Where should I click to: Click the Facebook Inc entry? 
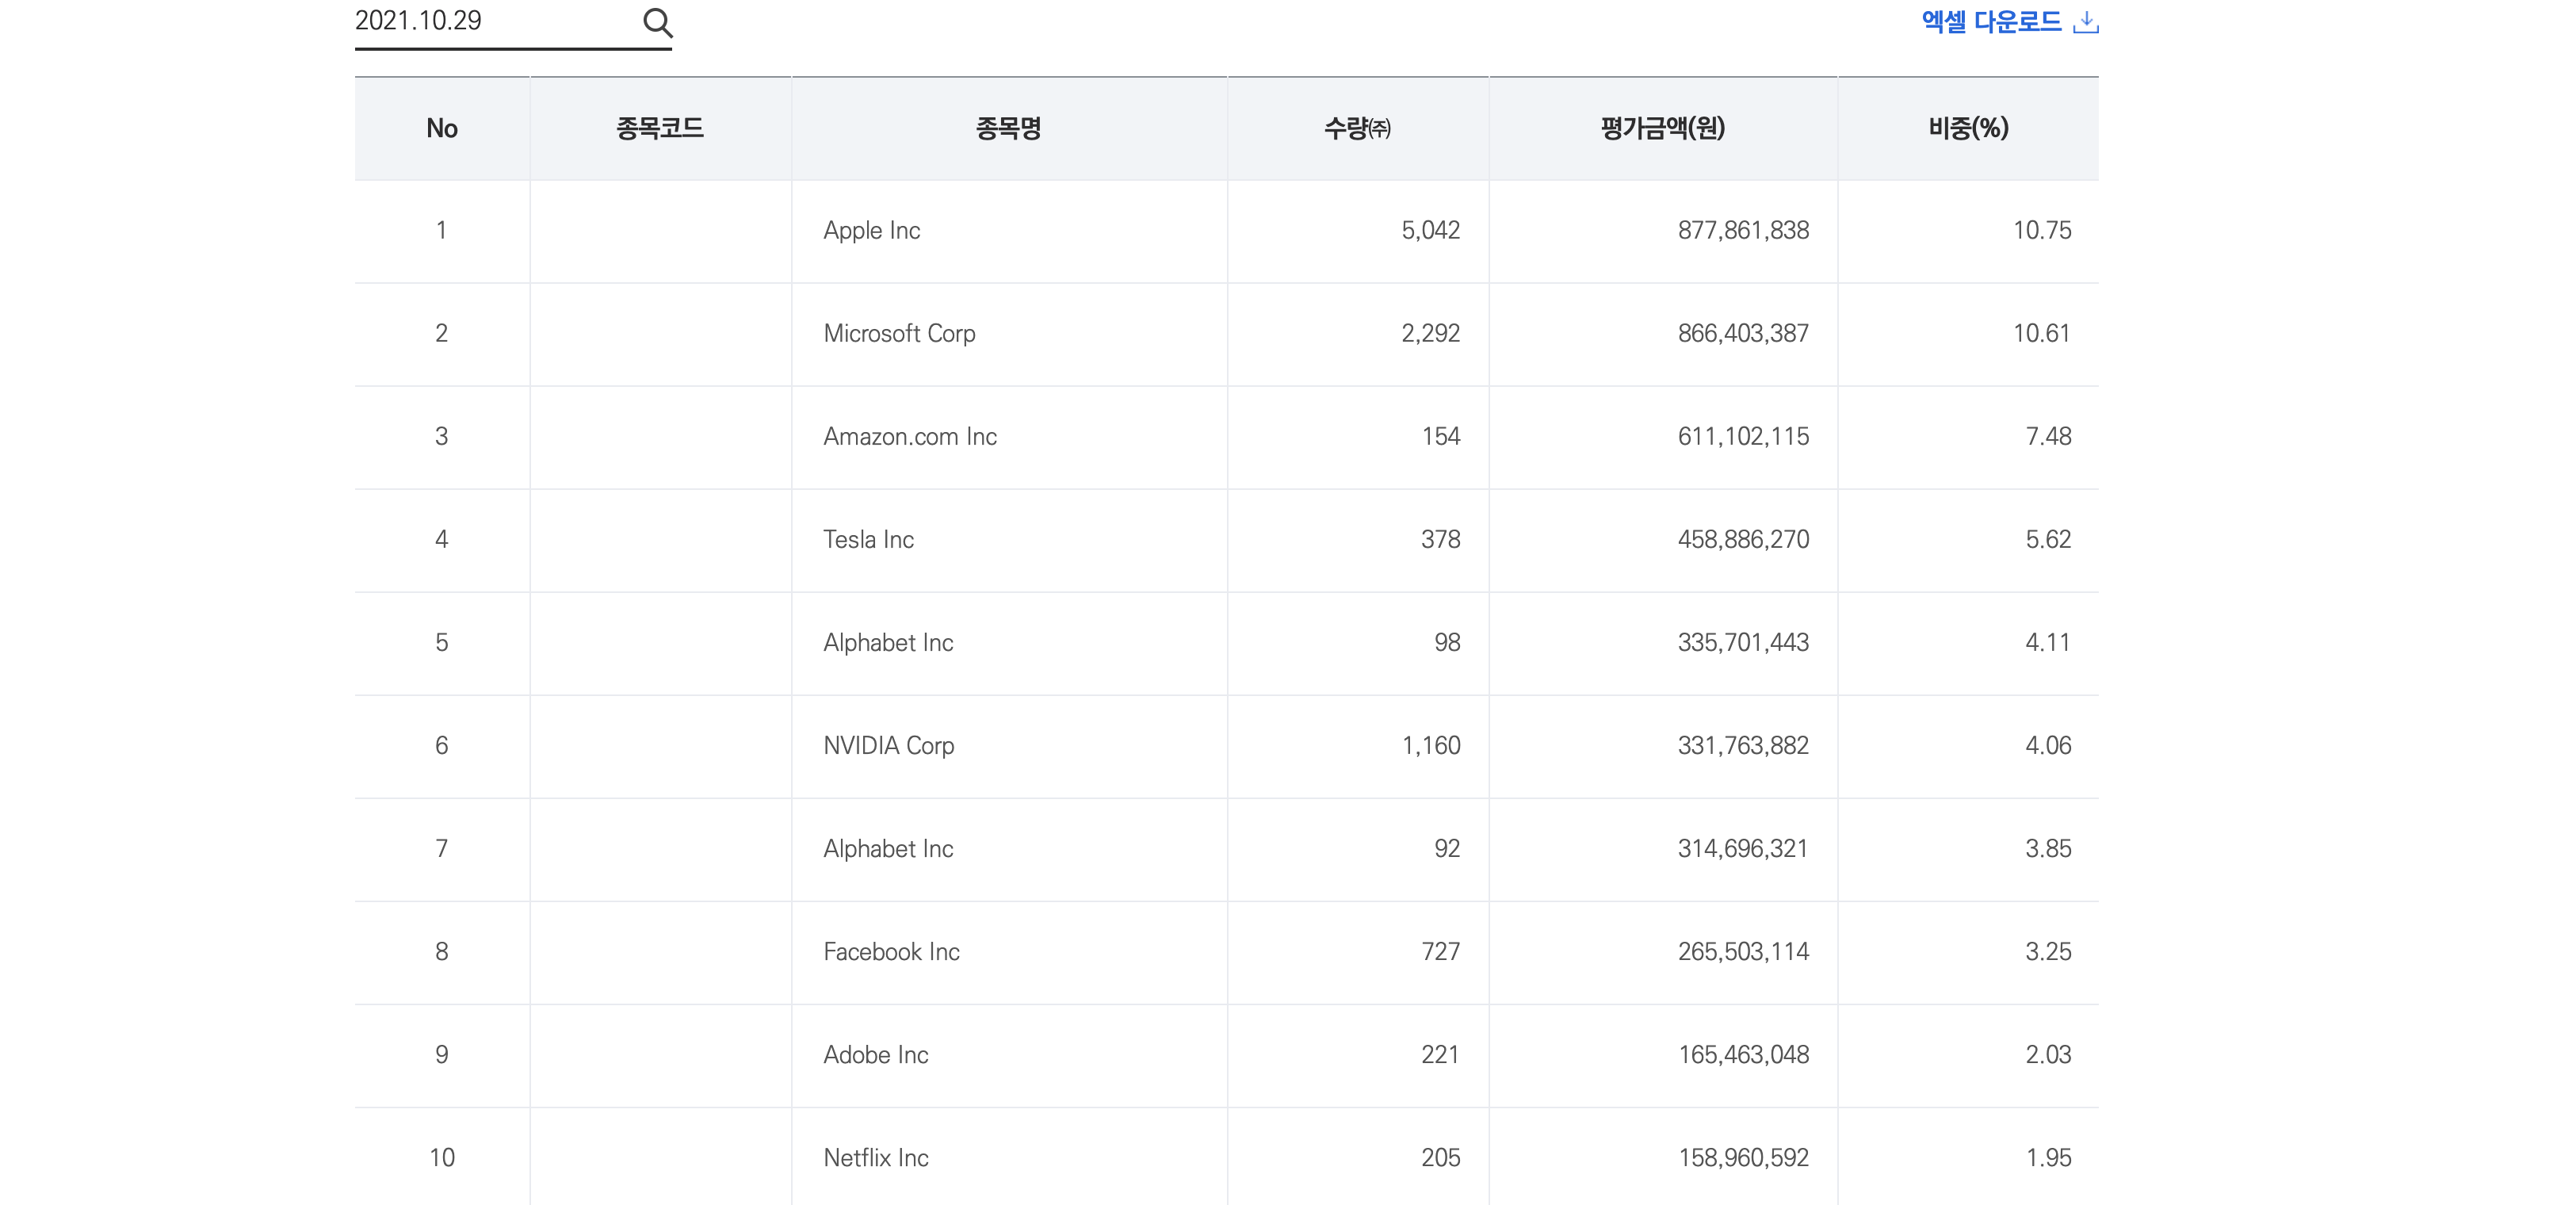coord(890,952)
